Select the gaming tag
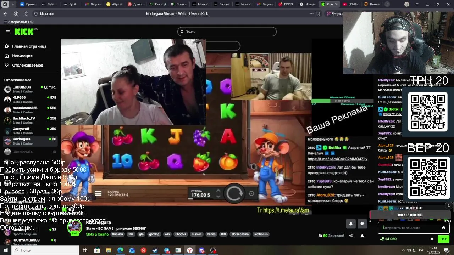The width and height of the screenshot is (454, 255). [x=154, y=234]
